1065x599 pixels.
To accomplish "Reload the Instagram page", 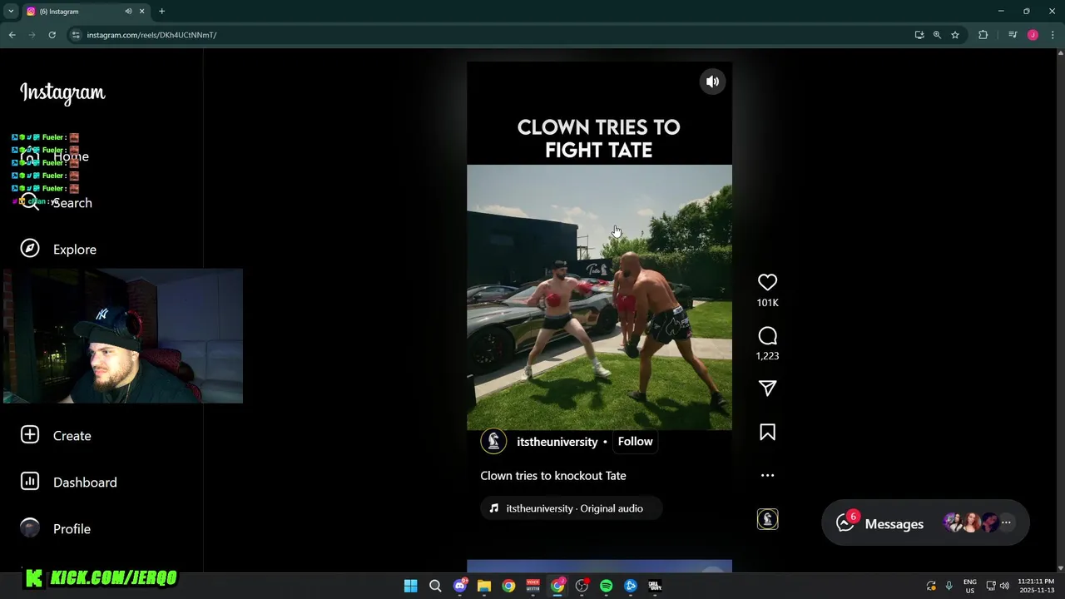I will point(52,35).
